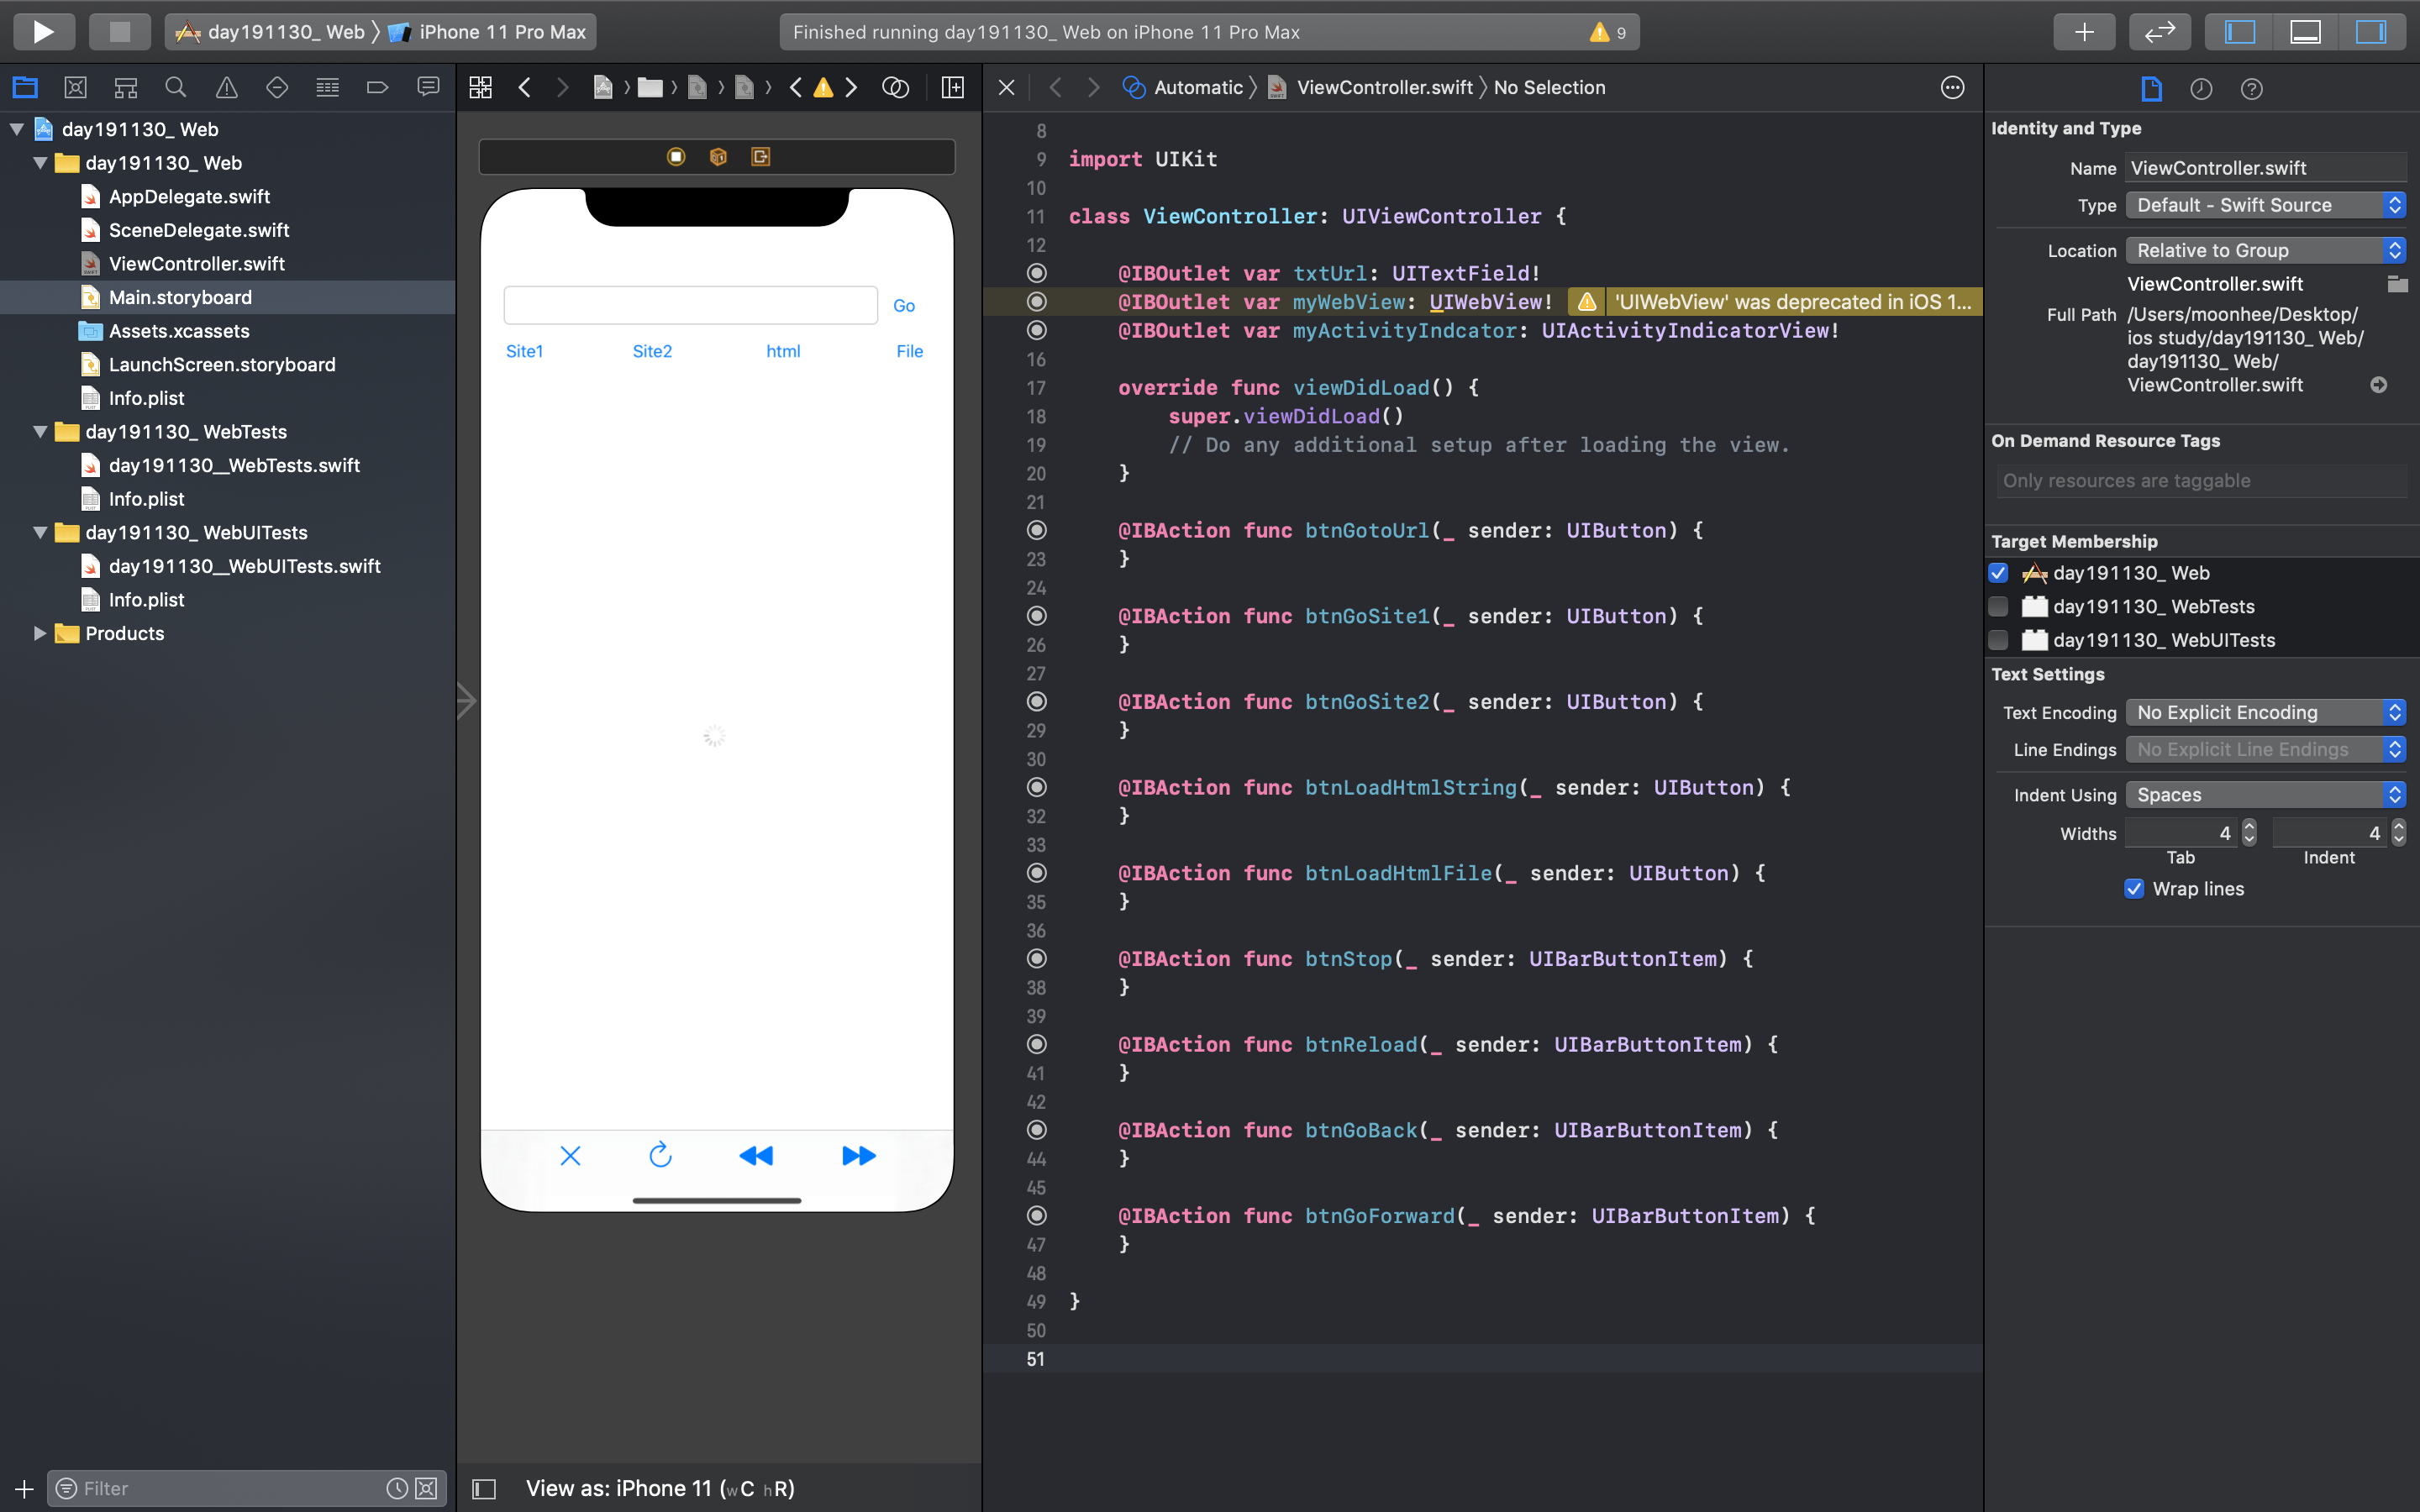
Task: Hide the Navigator panel toggle
Action: [x=2240, y=31]
